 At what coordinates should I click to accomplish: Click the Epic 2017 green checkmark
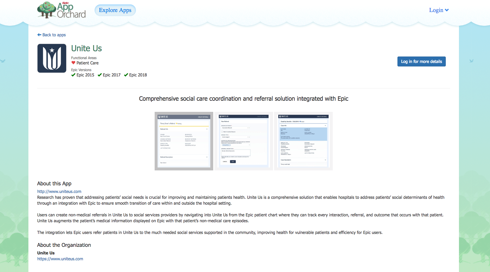pyautogui.click(x=100, y=75)
